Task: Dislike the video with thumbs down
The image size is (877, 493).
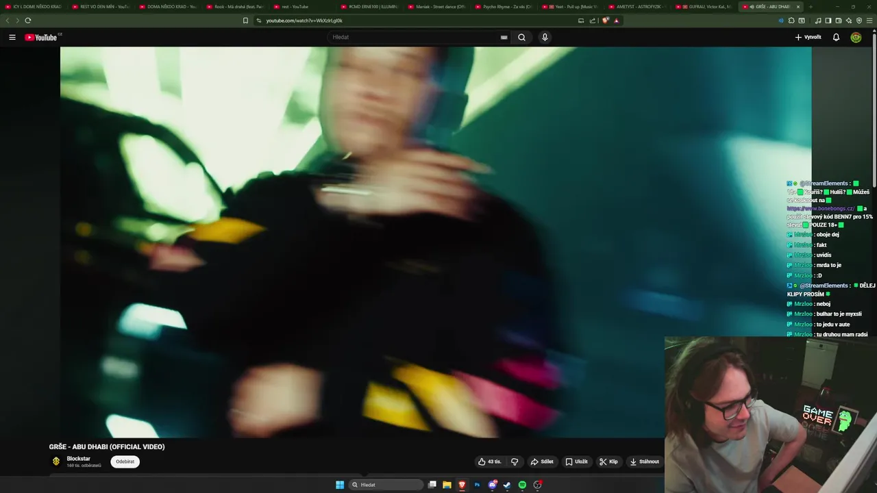Action: tap(515, 462)
